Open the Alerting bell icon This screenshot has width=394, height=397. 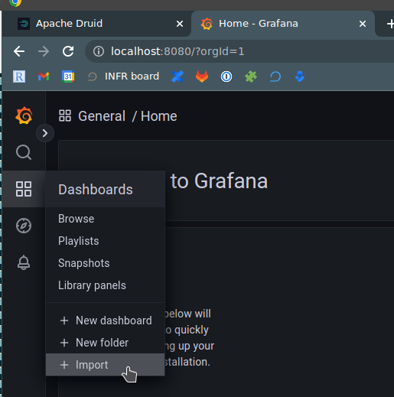(x=24, y=262)
